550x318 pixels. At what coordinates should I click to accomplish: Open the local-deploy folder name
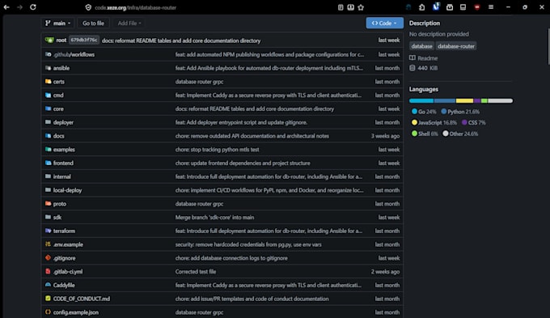click(67, 190)
